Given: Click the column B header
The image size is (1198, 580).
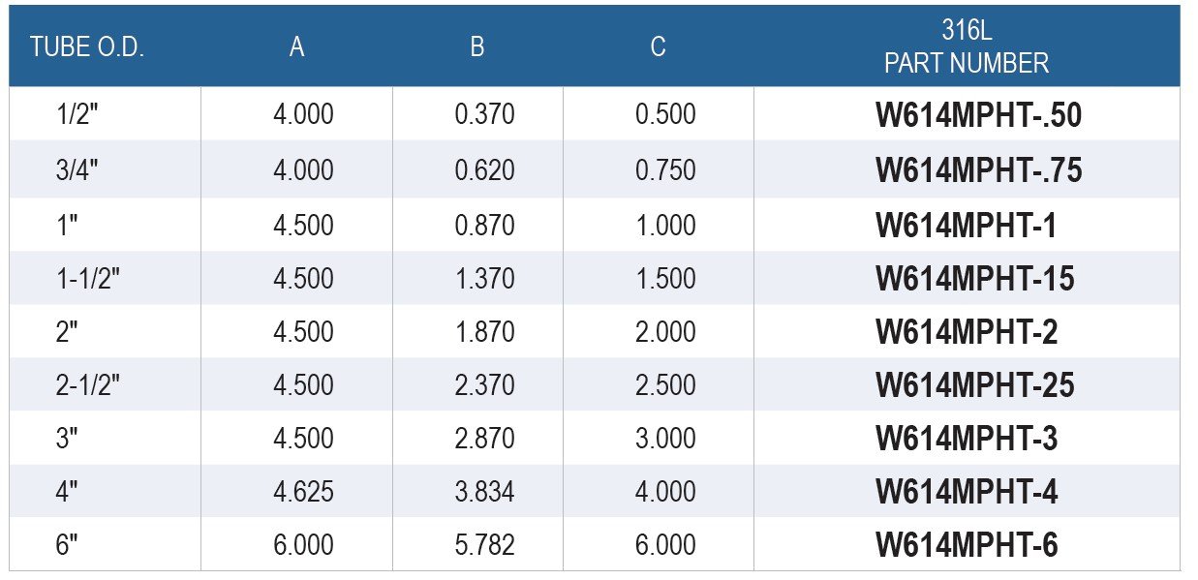Looking at the screenshot, I should click(x=477, y=47).
